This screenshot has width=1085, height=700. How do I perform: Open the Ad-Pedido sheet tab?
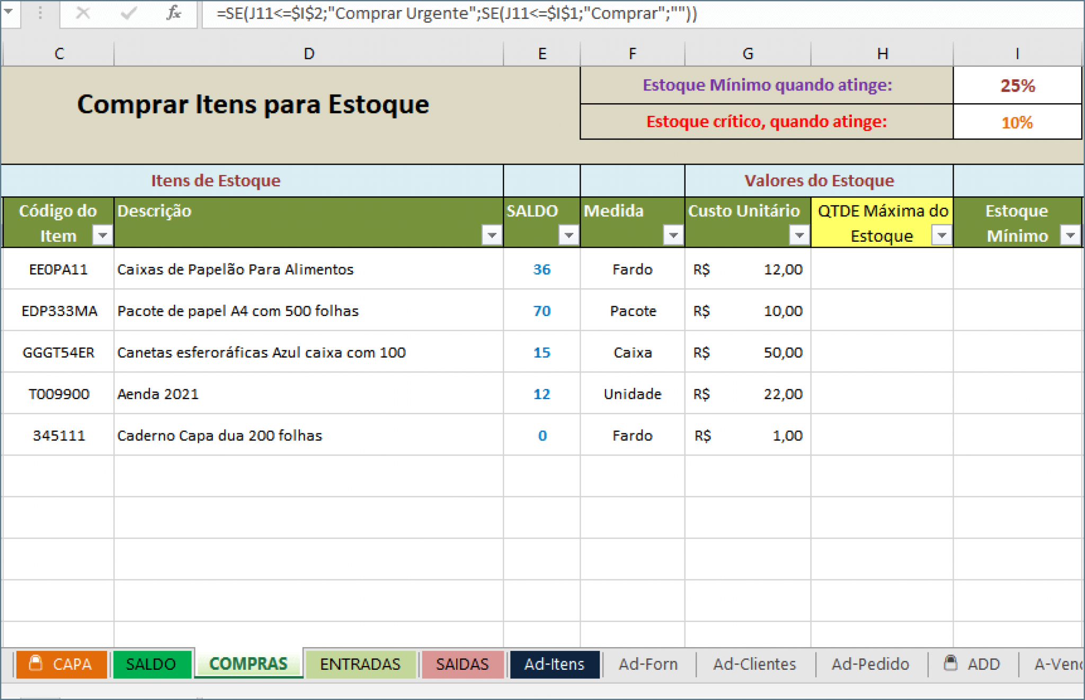coord(870,664)
